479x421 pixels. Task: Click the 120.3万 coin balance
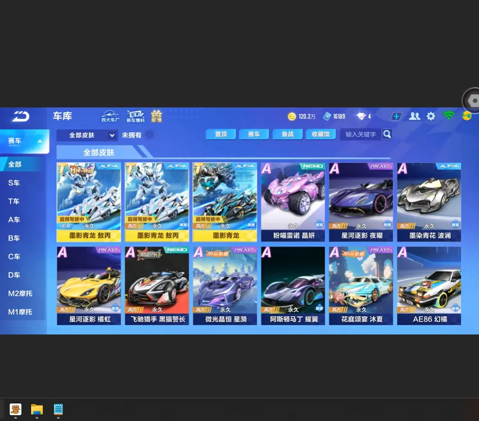pyautogui.click(x=307, y=116)
